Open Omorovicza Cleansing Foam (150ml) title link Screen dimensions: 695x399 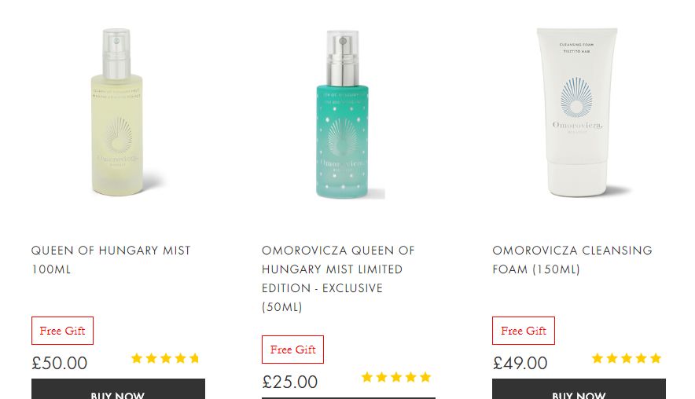pyautogui.click(x=572, y=260)
